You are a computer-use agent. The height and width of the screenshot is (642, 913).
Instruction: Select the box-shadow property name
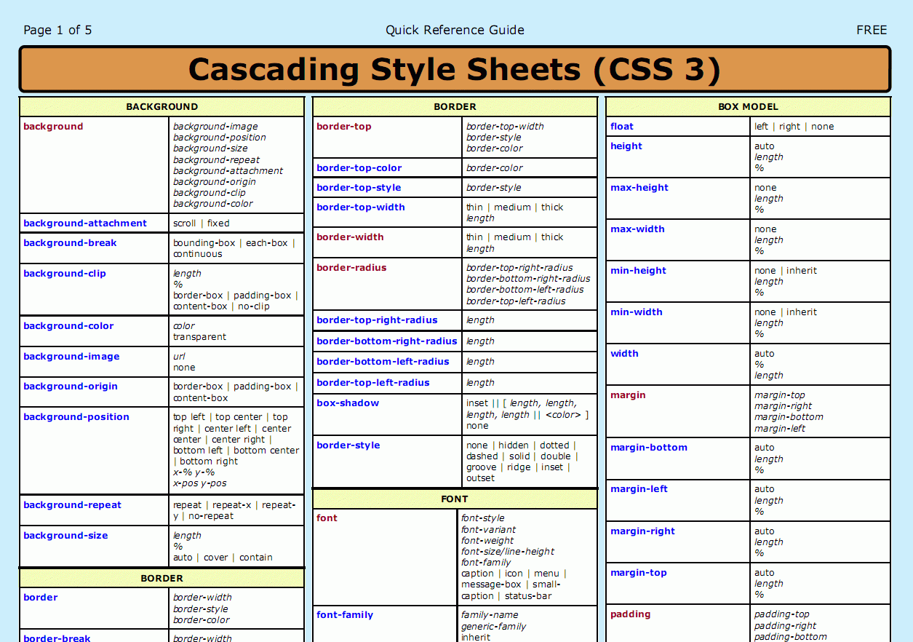347,403
